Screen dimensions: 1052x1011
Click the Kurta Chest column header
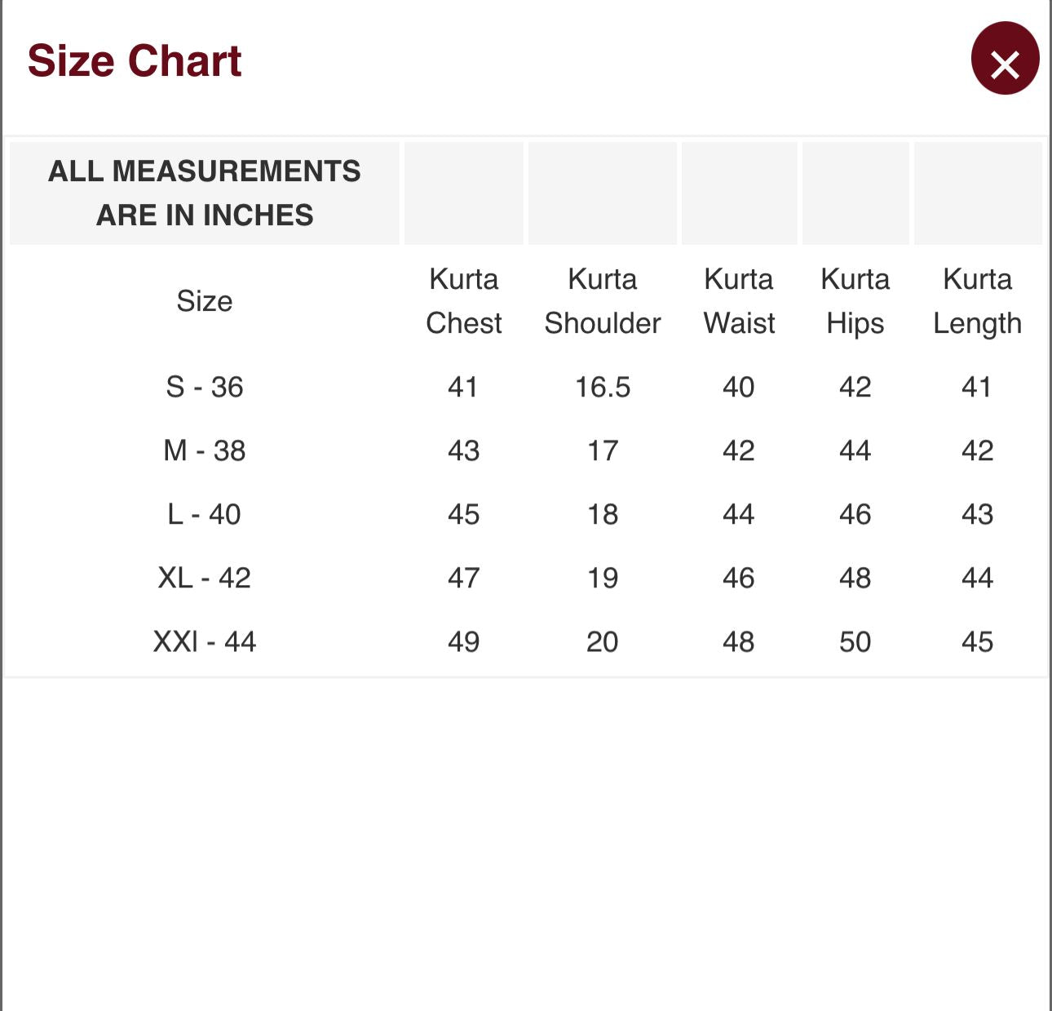pyautogui.click(x=463, y=301)
